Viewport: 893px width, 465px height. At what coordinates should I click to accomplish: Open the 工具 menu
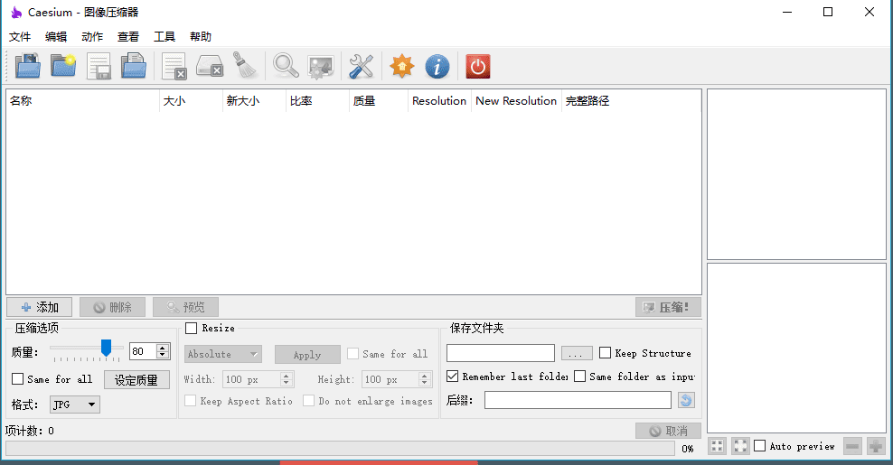point(164,37)
